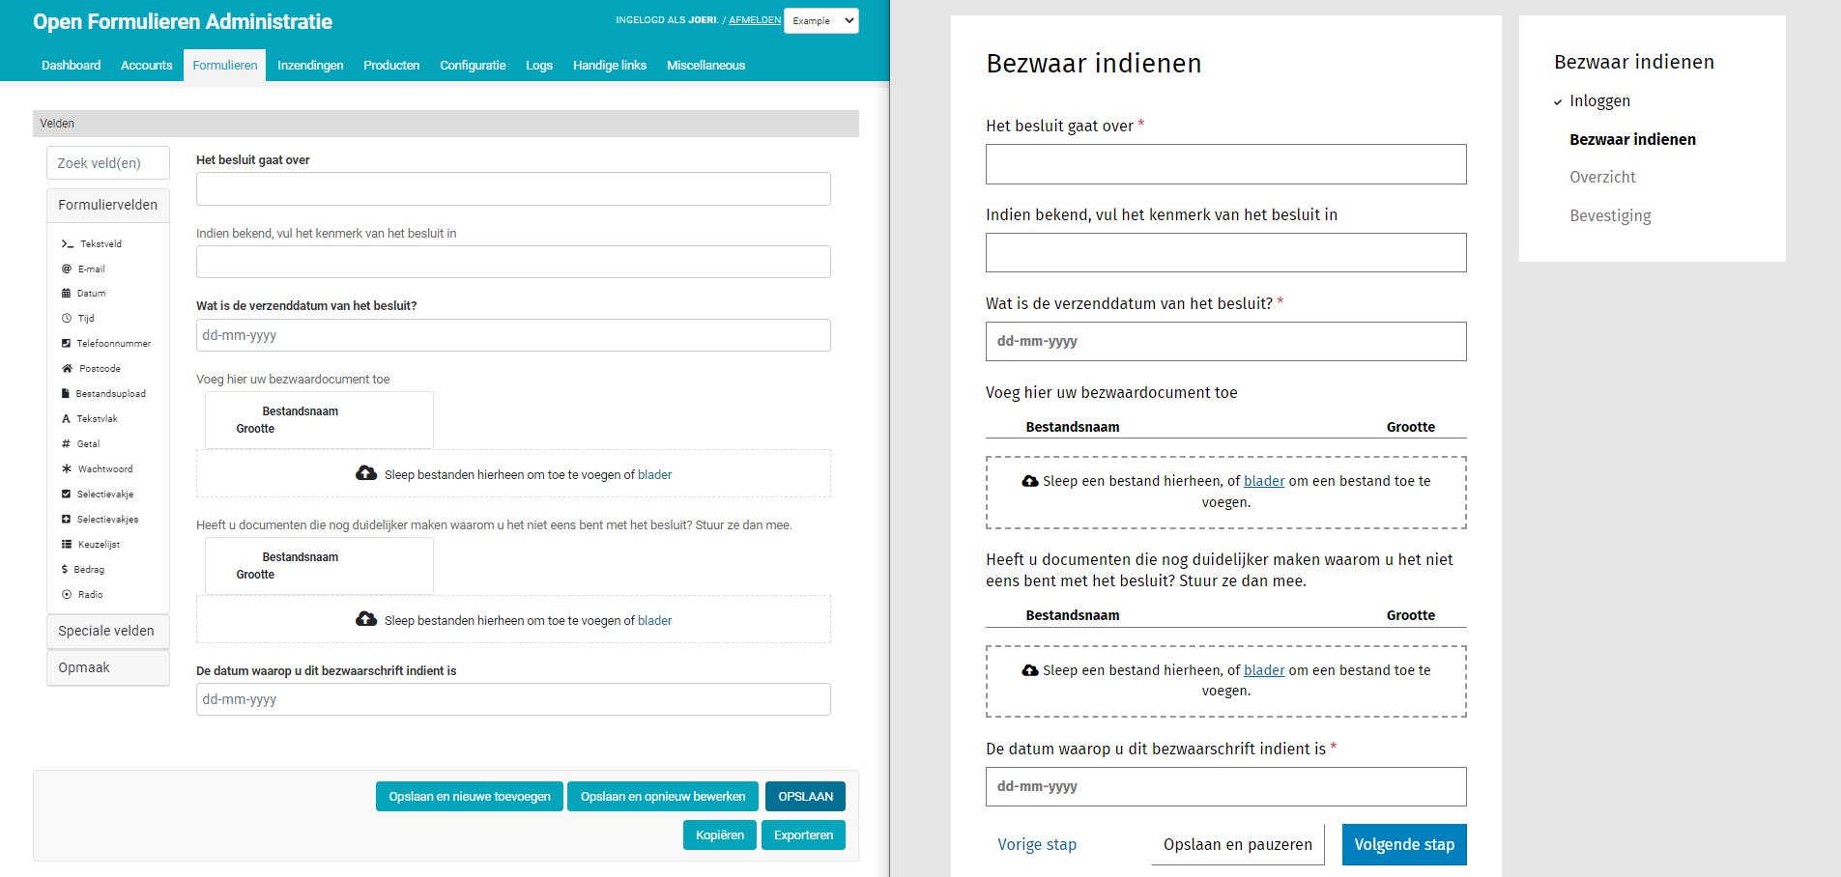
Task: Select the E-mail field icon
Action: coord(67,269)
